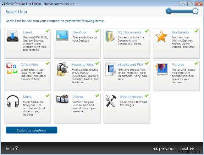
Task: Click the 'Word, Excel, Access' description text
Action: tap(33, 74)
